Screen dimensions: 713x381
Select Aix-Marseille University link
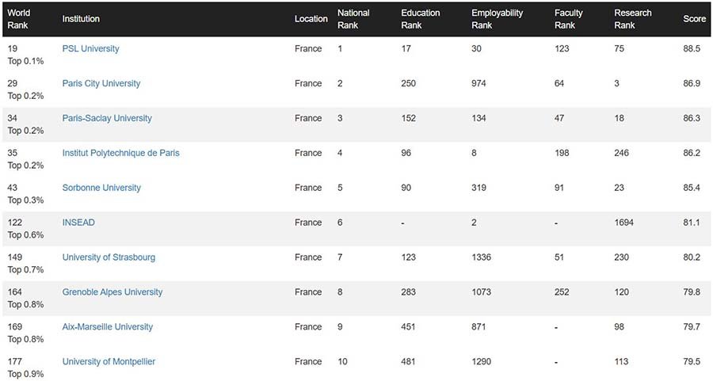107,328
